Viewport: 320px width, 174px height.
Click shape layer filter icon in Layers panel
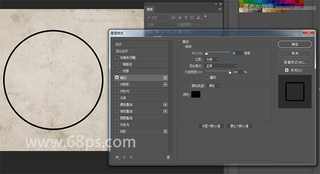coord(192,17)
